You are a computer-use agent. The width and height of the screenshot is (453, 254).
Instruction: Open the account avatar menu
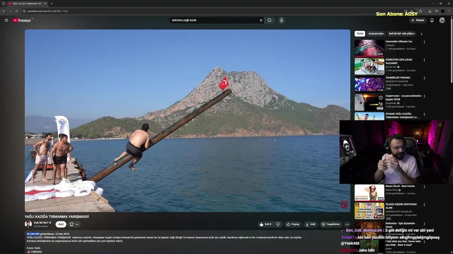[442, 20]
